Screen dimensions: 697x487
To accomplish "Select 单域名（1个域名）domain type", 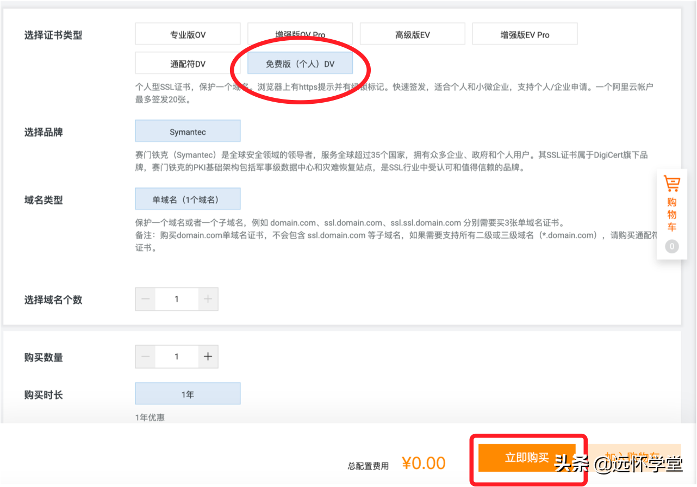I will (188, 199).
